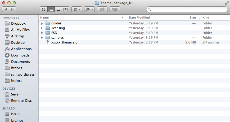Viewport: 230px width, 122px height.
Task: Expand the samples folder triangle
Action: point(42,38)
